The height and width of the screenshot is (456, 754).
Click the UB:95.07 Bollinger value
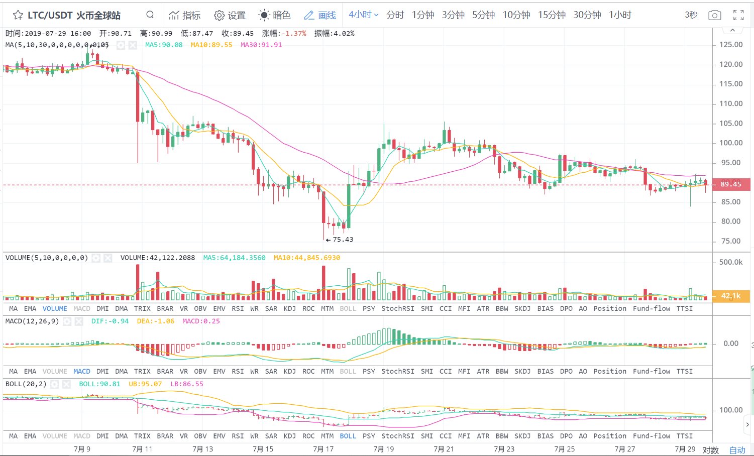(145, 384)
